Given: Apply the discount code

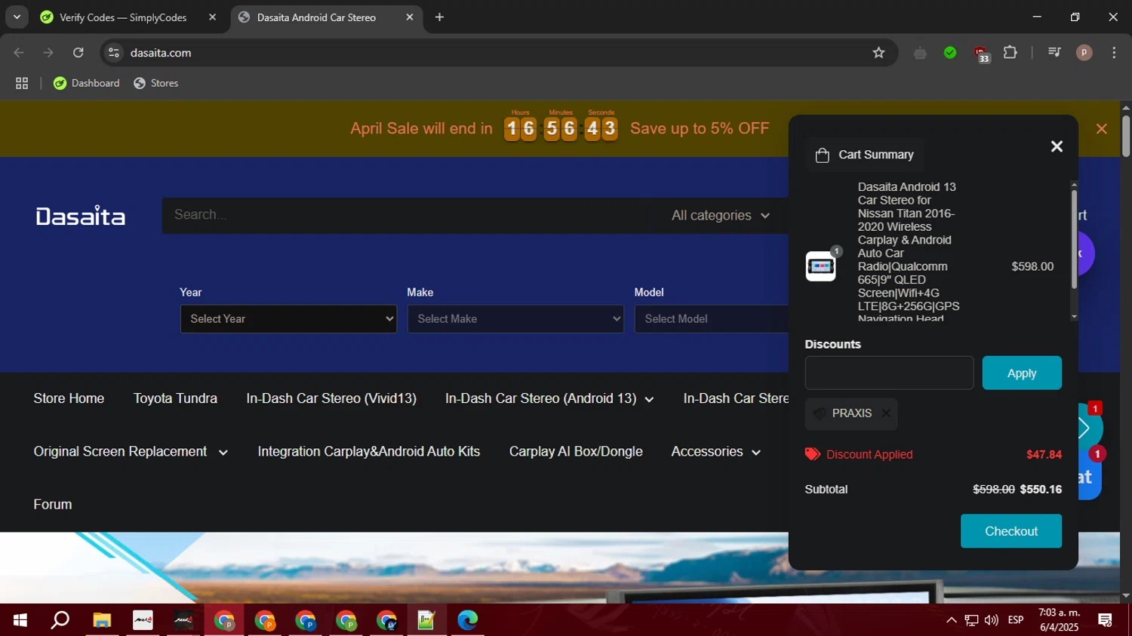Looking at the screenshot, I should [1022, 373].
